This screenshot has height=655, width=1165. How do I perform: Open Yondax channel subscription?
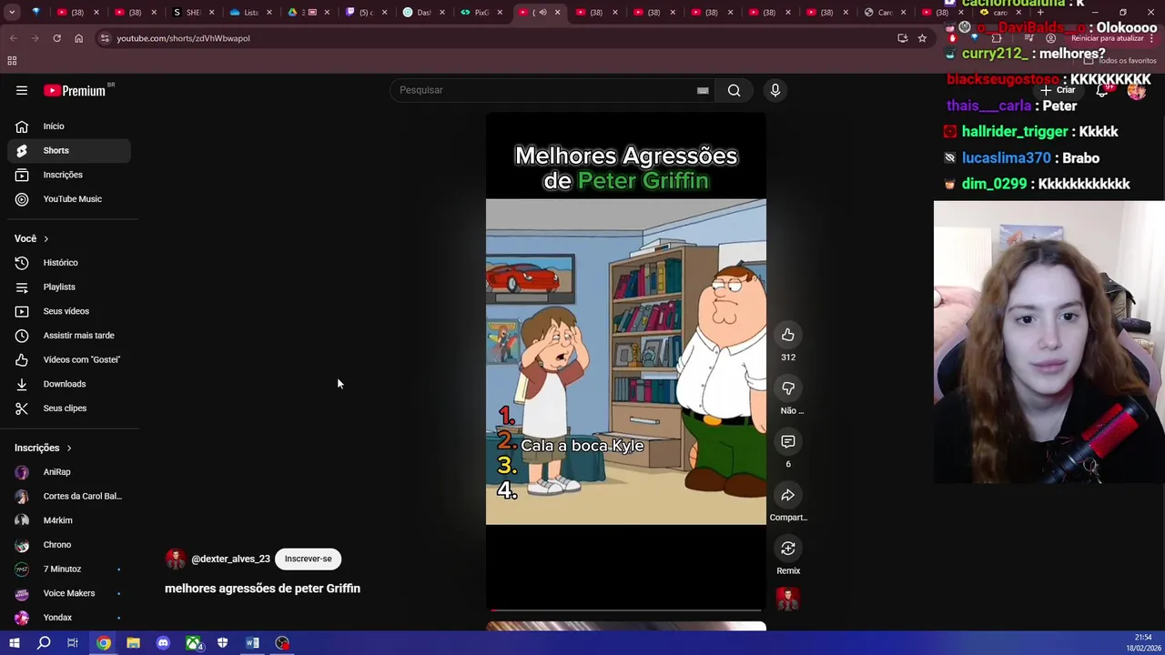(69, 618)
